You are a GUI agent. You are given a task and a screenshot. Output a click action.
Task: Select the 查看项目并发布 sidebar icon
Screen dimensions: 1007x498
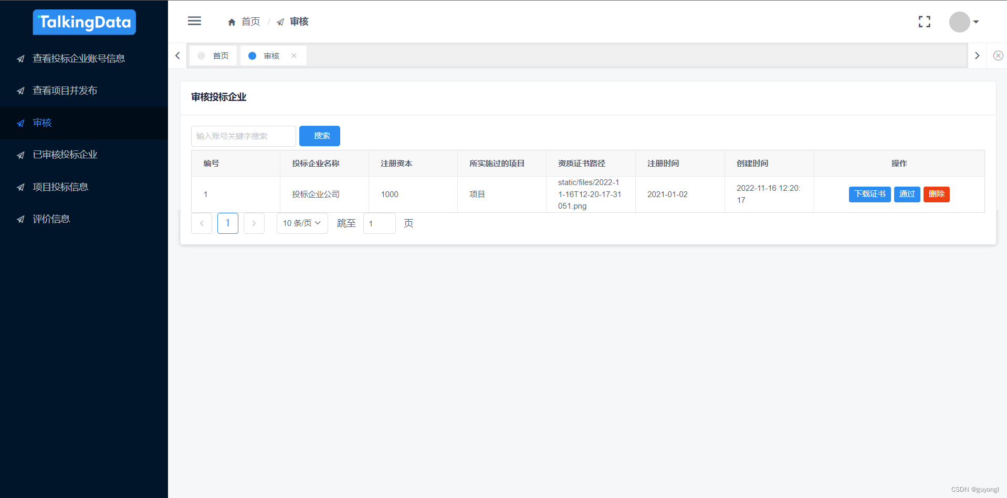[20, 90]
